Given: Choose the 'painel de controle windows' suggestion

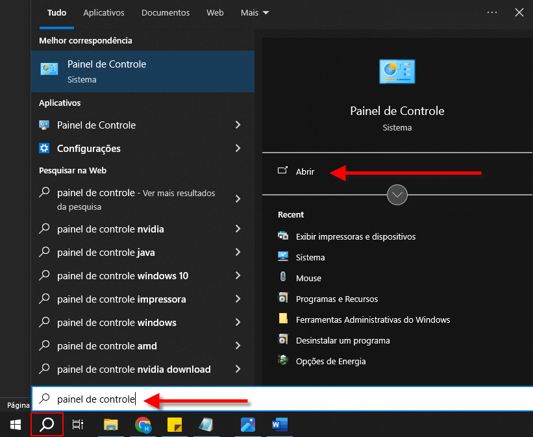Looking at the screenshot, I should tap(143, 323).
